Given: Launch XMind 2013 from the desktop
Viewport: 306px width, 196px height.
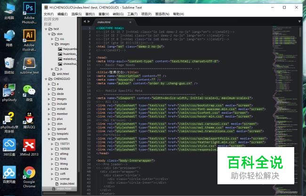Looking at the screenshot, I should click(29, 147).
